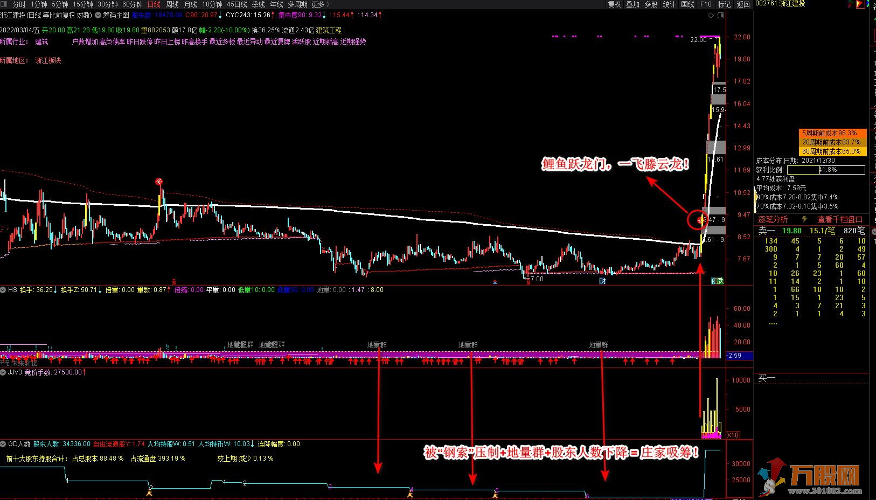Expand the GD人数 indicator dropdown
Screen dimensions: 876x500
4,444
